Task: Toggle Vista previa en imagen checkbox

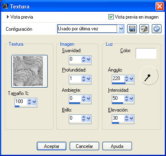Action: [111, 17]
